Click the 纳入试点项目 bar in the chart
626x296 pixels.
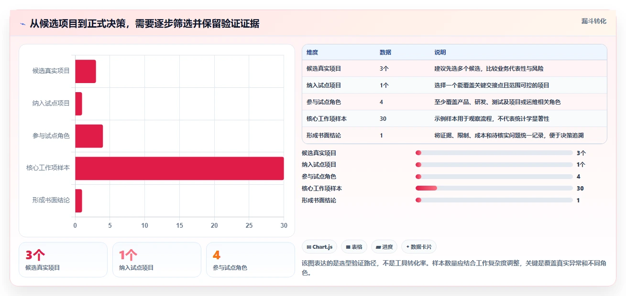pos(78,104)
